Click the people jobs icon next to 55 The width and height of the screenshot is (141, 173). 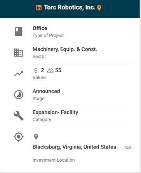(50, 71)
